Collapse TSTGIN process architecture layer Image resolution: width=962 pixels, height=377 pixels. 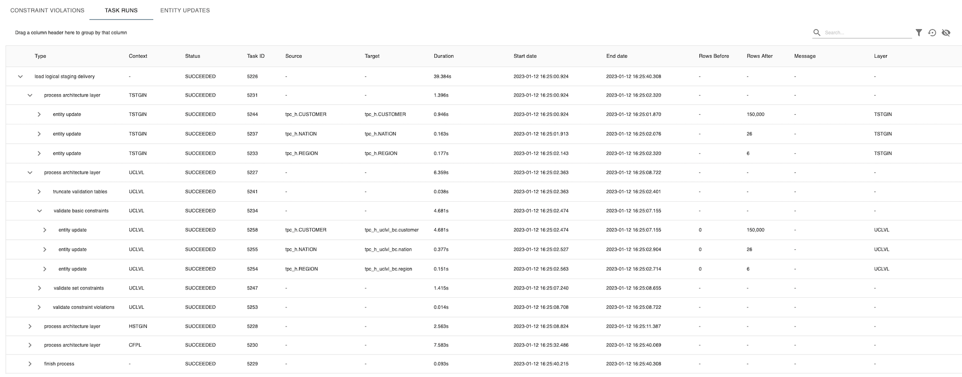30,95
